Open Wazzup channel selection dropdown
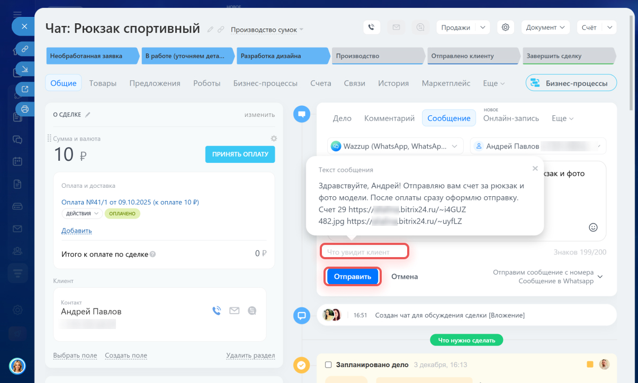Screen dimensions: 638x383 pyautogui.click(x=395, y=147)
